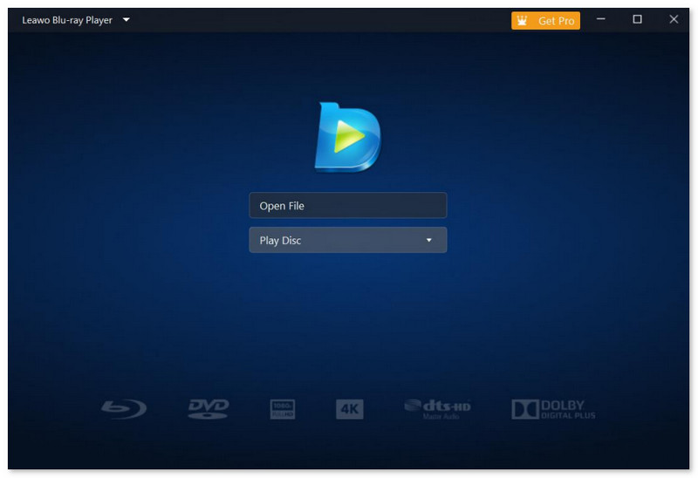Maximize the player window

(x=637, y=19)
